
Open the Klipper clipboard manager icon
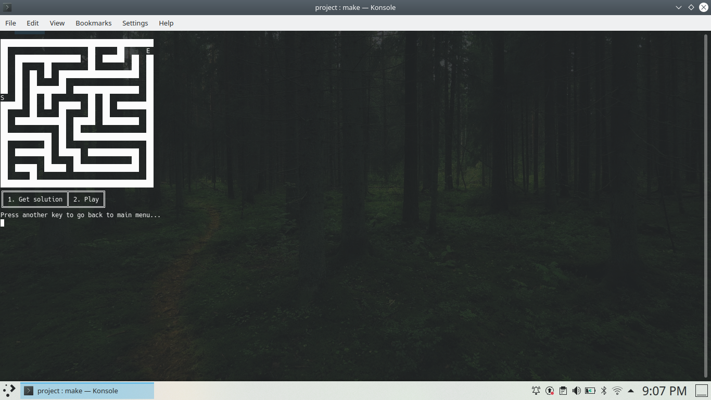point(563,390)
